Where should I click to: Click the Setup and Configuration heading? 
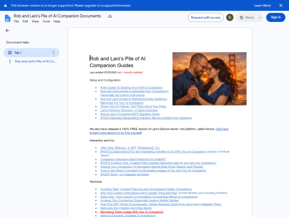pyautogui.click(x=105, y=80)
